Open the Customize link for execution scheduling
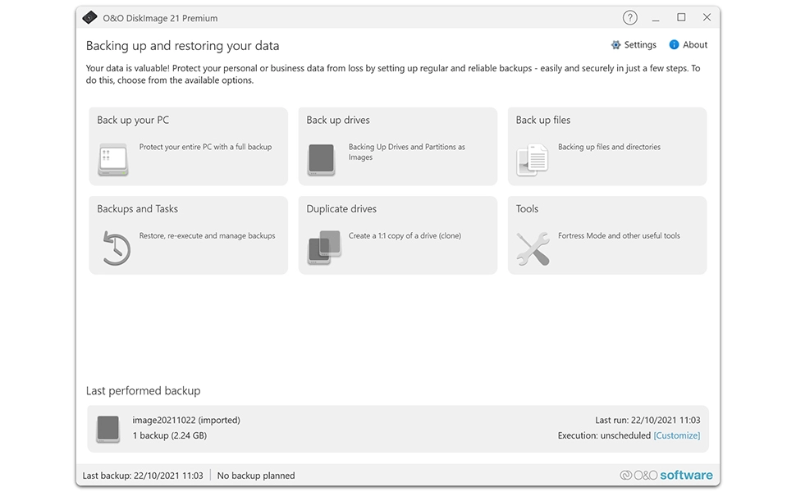 pos(676,435)
